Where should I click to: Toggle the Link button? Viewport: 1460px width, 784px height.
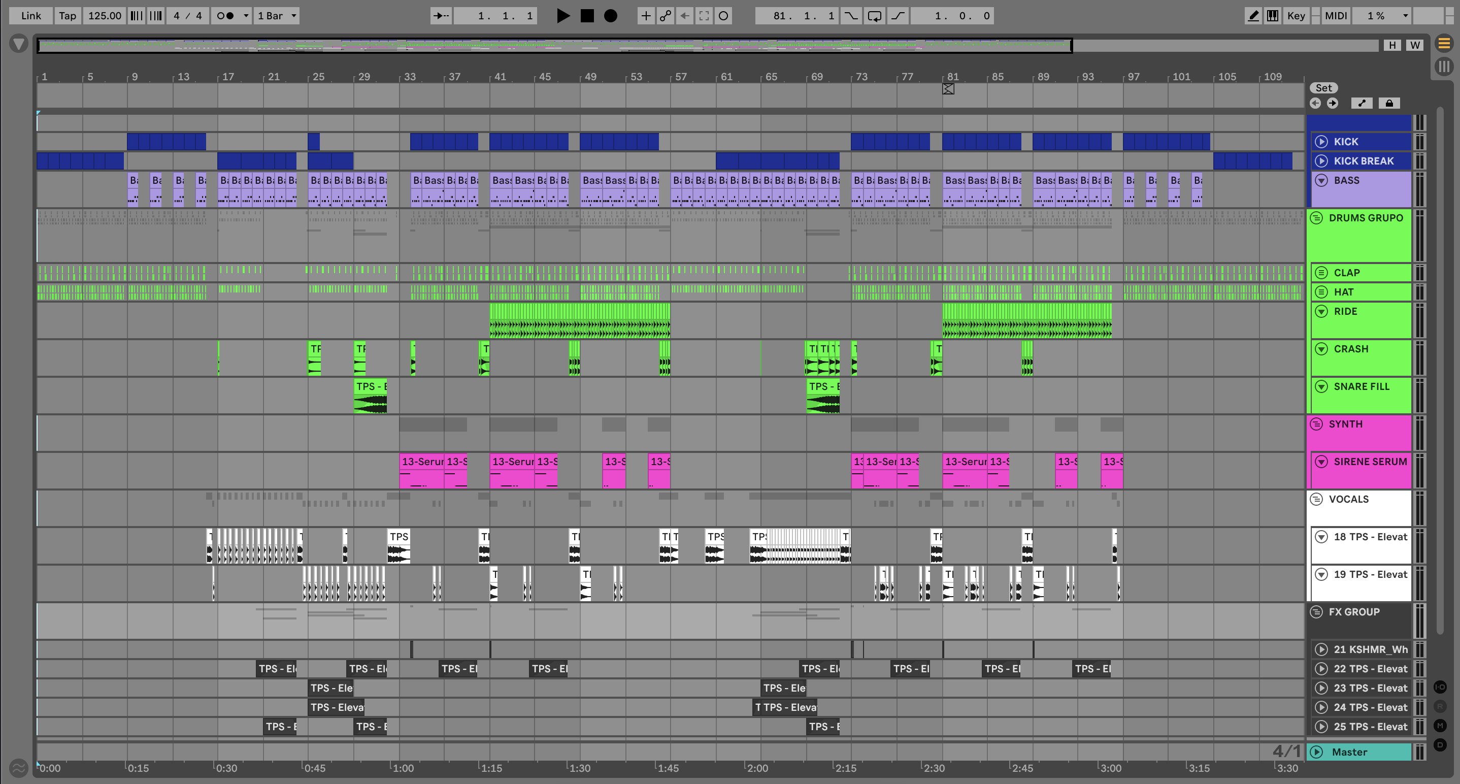(31, 16)
